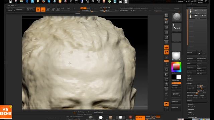Click the Del Other button
This screenshot has width=214, height=120.
point(201,71)
